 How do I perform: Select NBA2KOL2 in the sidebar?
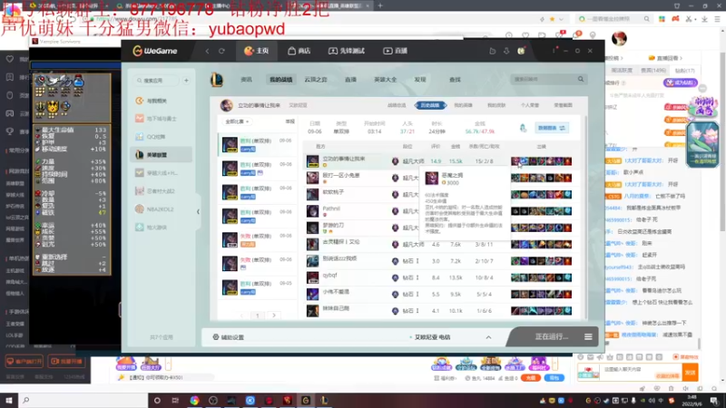point(162,209)
